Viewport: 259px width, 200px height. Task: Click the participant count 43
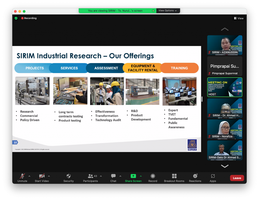[x=95, y=176]
